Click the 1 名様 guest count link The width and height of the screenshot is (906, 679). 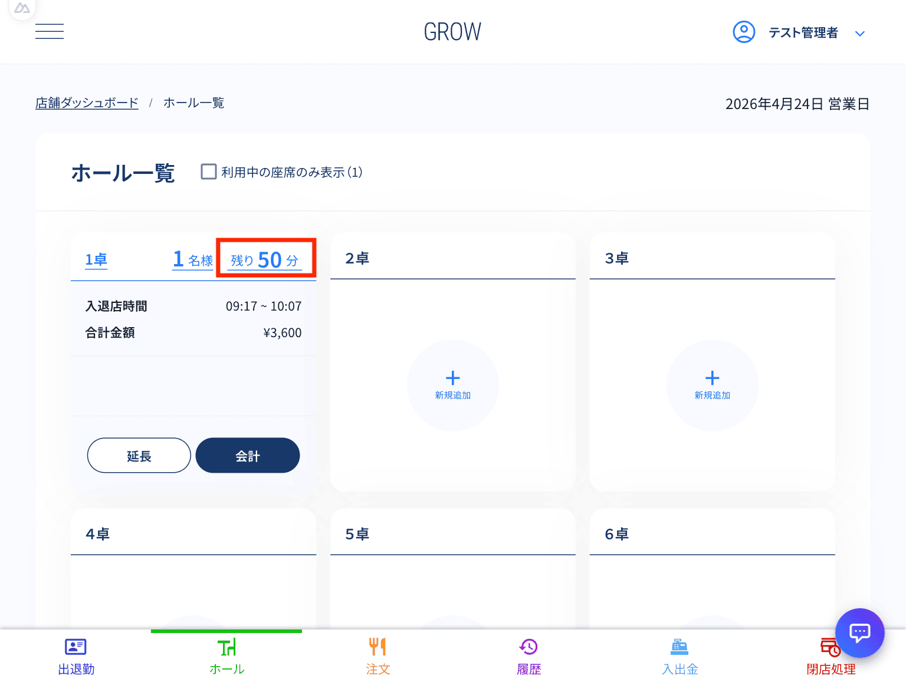[193, 259]
